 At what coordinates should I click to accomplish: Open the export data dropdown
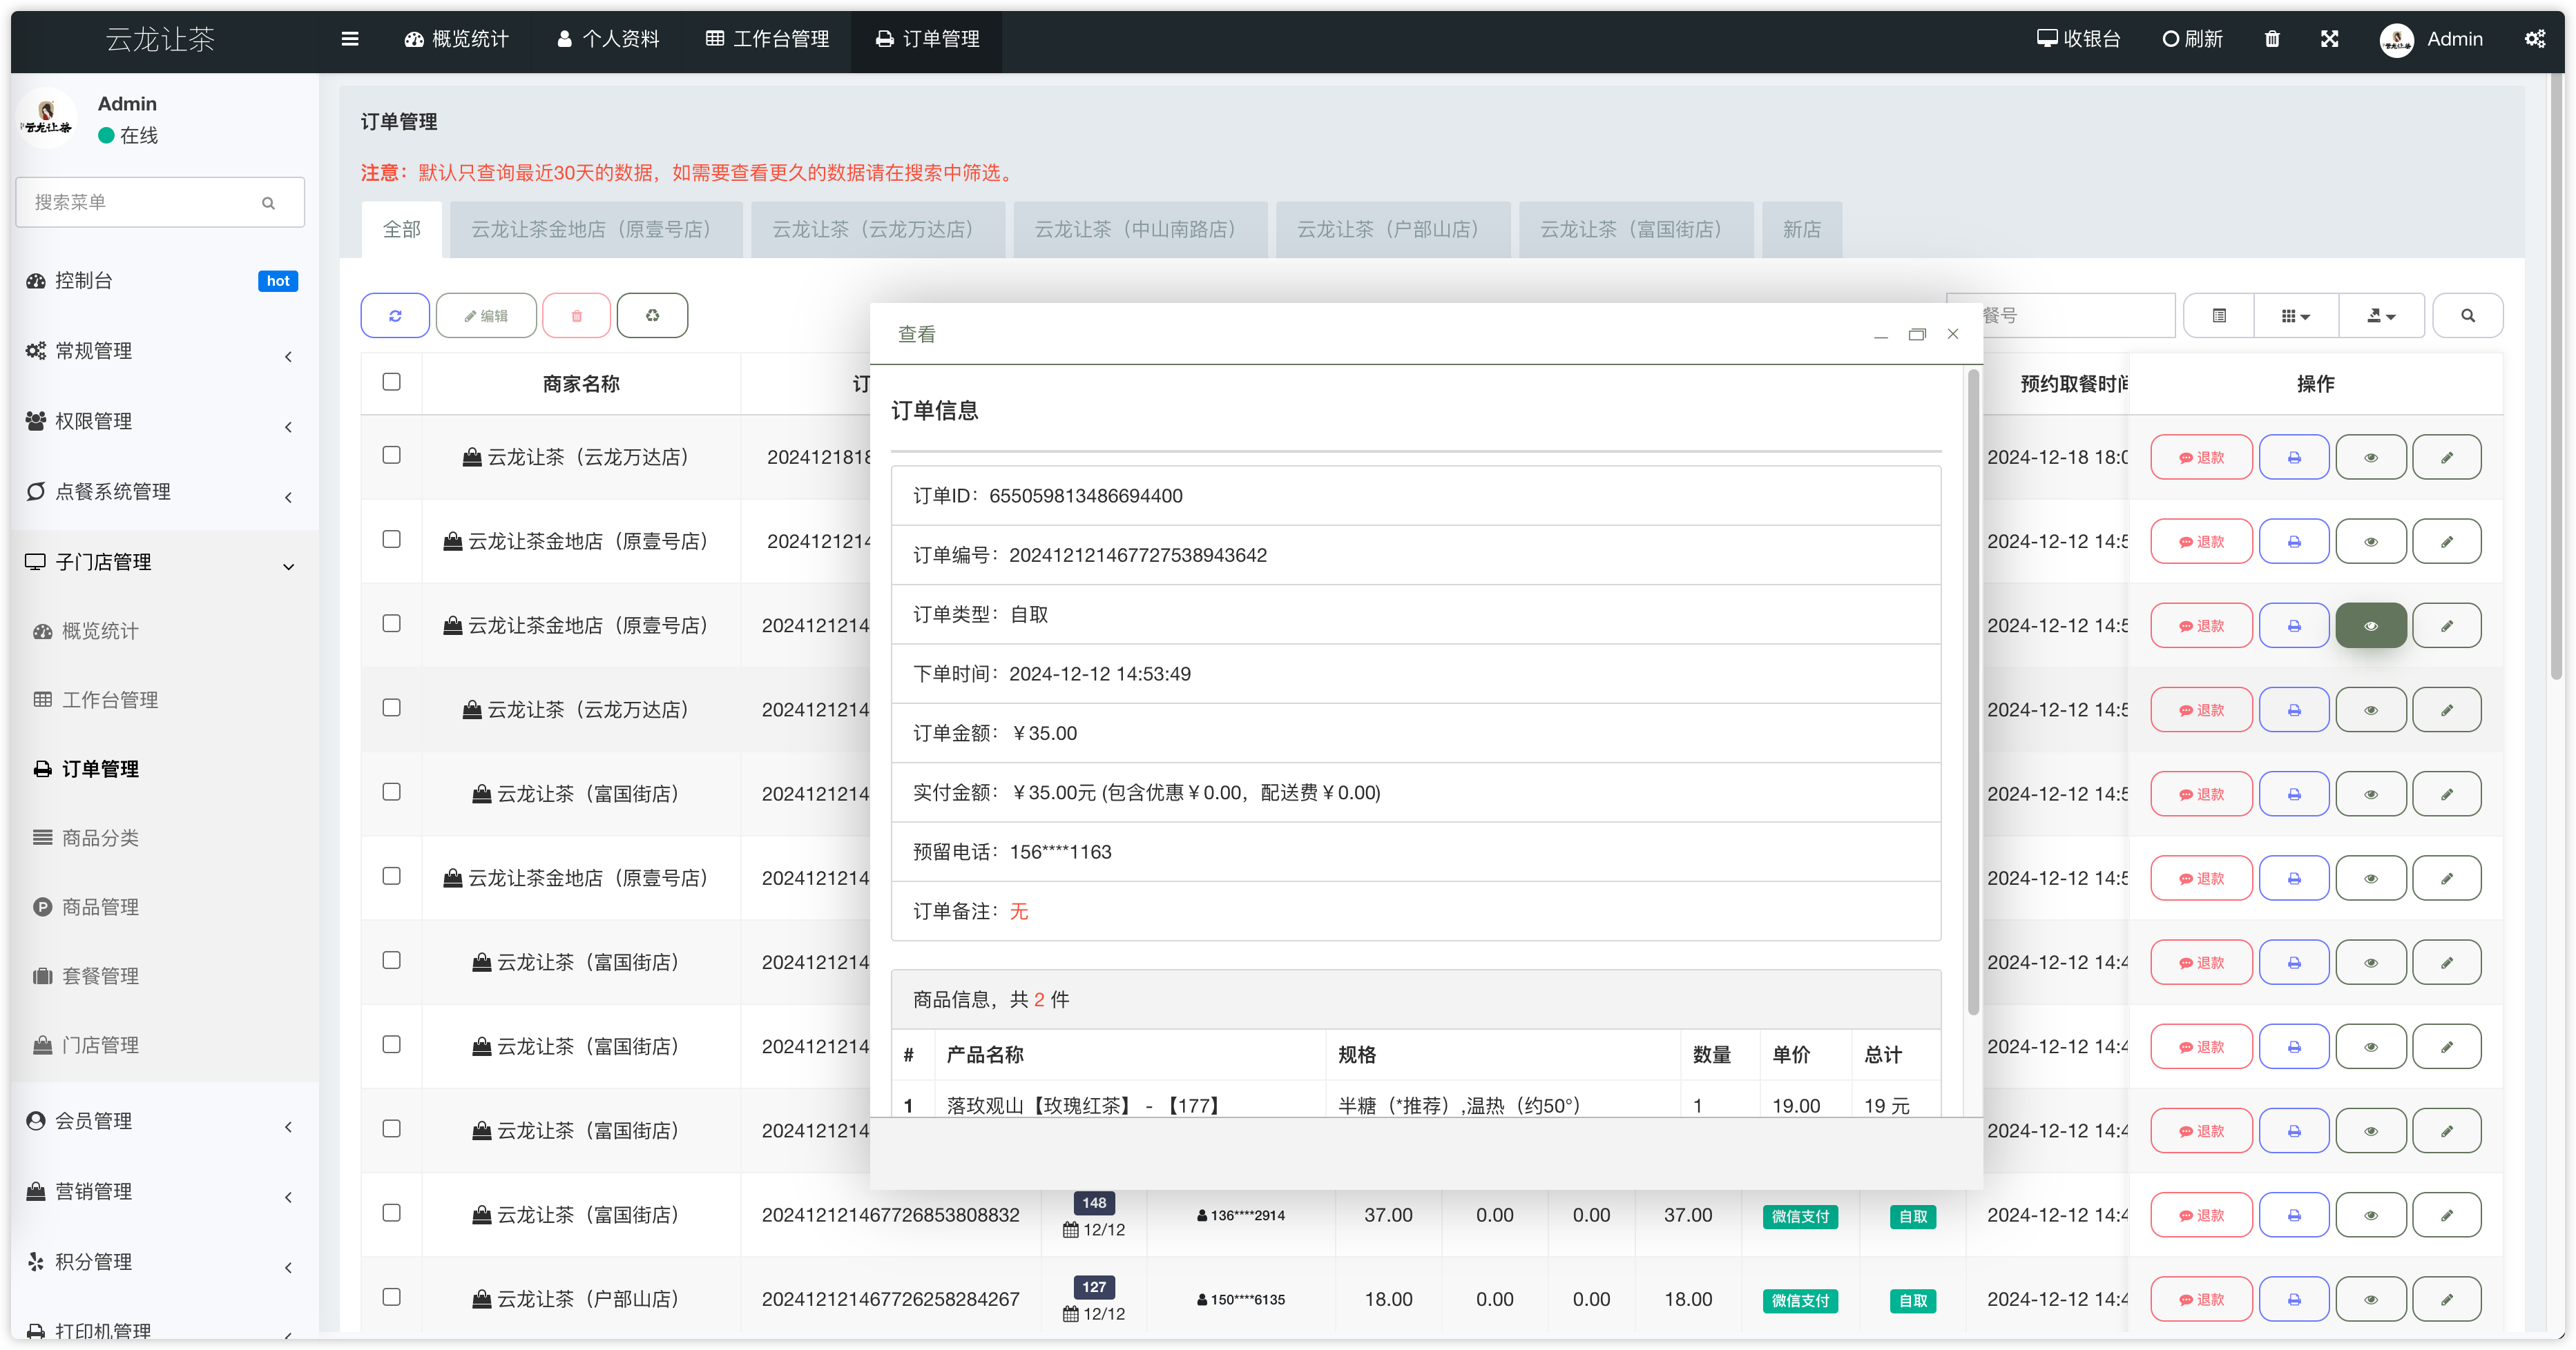2381,316
